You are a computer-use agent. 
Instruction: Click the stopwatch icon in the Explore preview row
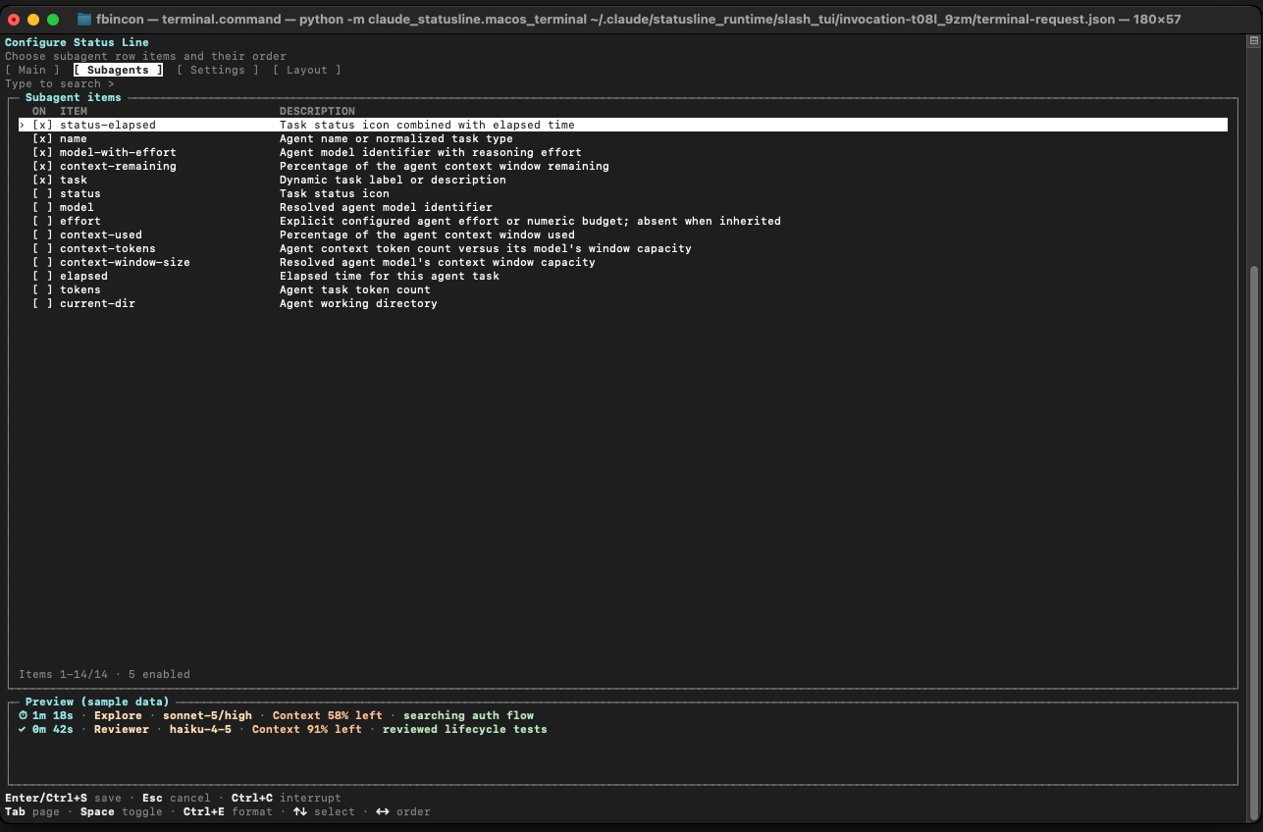tap(23, 716)
